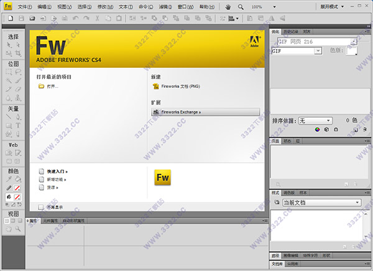Click the Open folder toolbar icon
This screenshot has width=373, height=271.
click(32, 18)
